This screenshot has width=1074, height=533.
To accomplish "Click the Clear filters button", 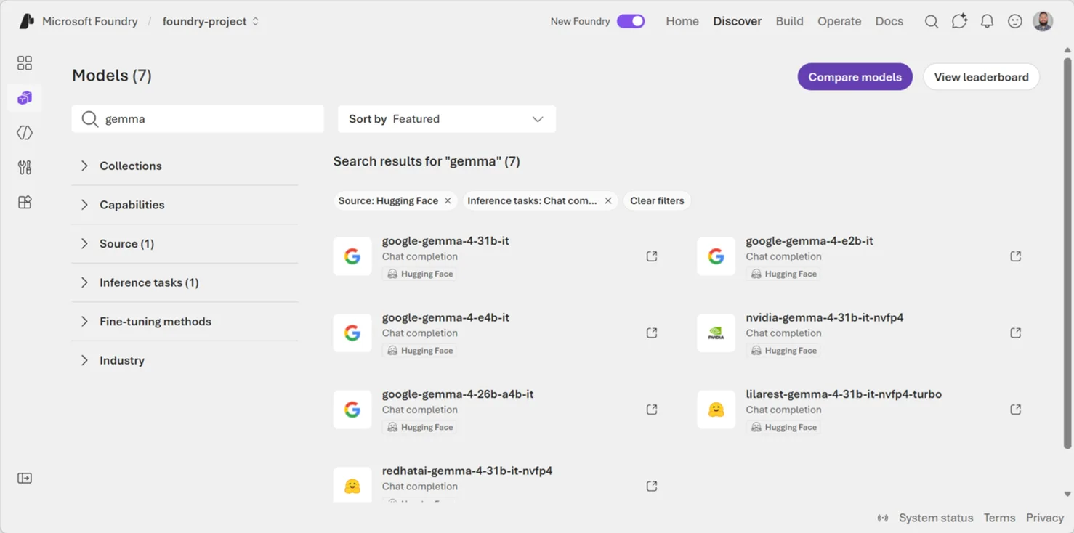I will click(657, 200).
